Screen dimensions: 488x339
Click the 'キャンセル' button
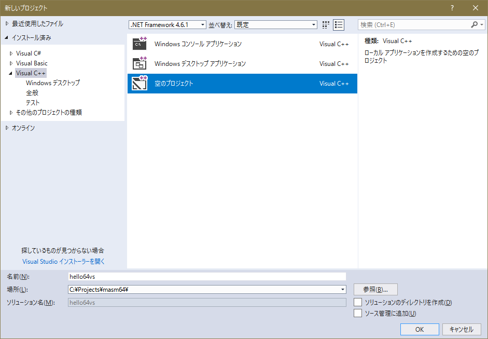[x=462, y=329]
